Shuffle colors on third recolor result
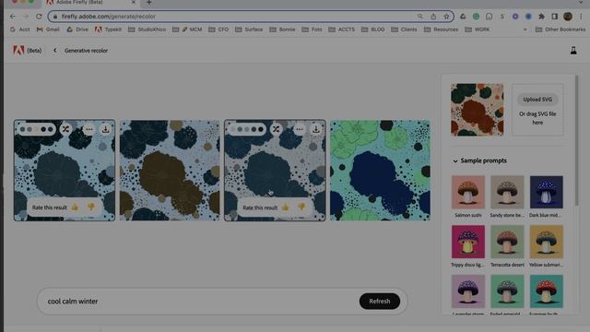The height and width of the screenshot is (332, 590). coord(277,129)
